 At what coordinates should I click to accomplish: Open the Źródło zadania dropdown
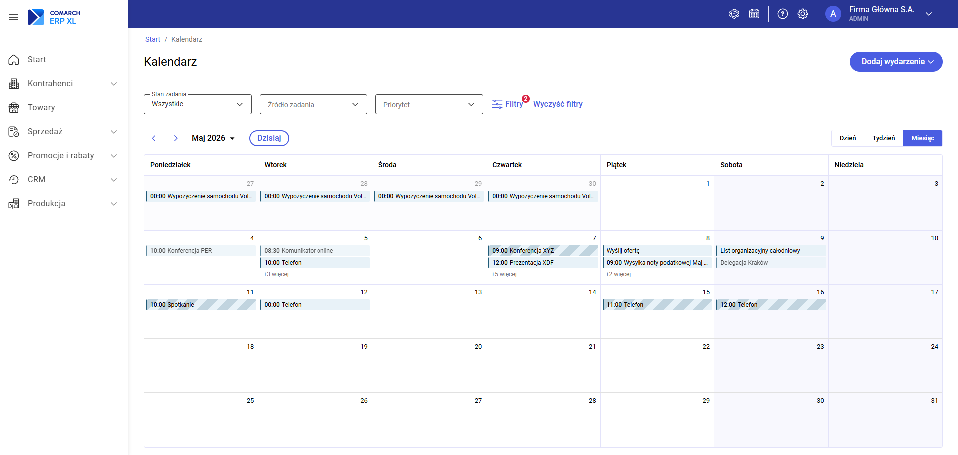point(314,104)
